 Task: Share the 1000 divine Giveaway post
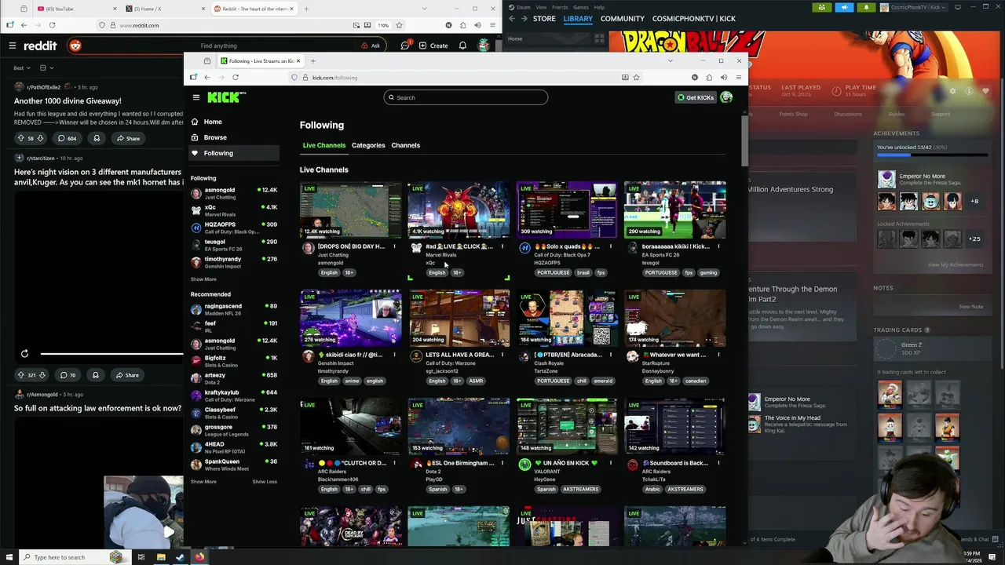[128, 138]
